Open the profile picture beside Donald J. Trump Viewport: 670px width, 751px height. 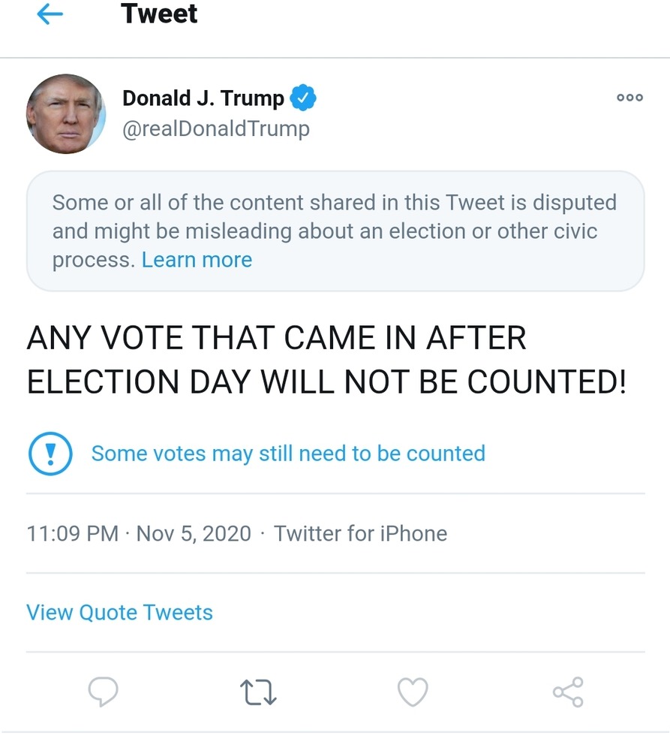click(66, 114)
